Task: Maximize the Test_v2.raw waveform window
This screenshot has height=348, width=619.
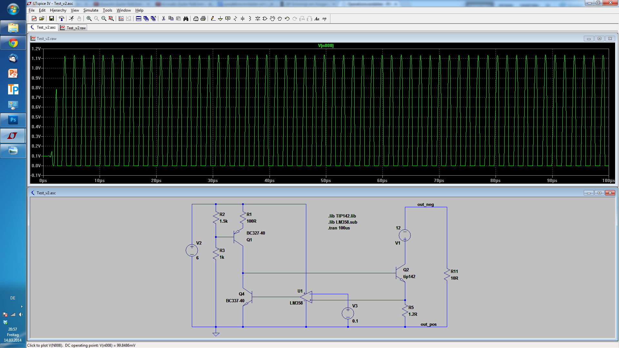Action: (599, 39)
